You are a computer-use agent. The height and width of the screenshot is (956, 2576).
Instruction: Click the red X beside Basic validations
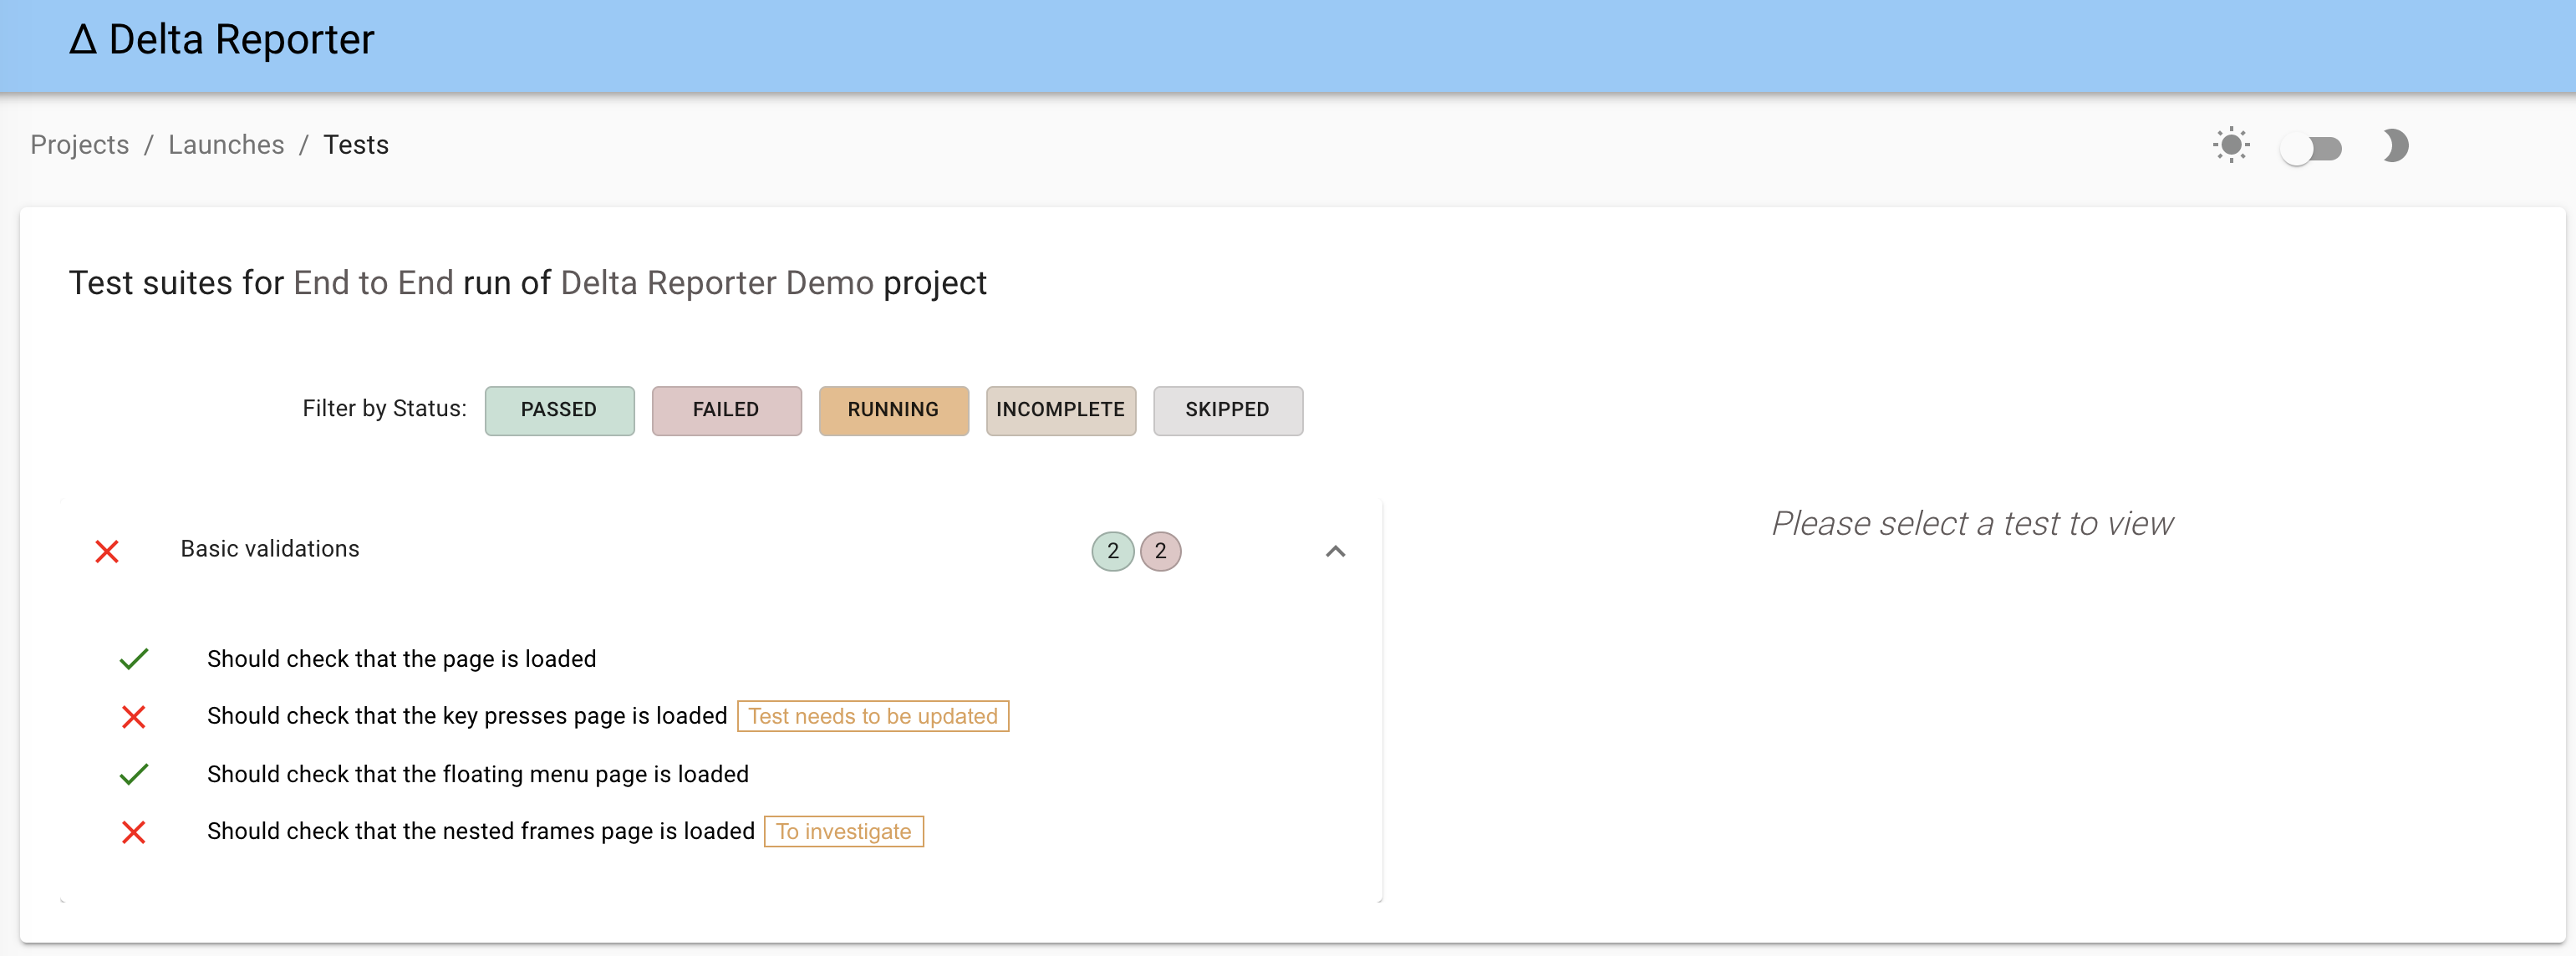coord(107,551)
